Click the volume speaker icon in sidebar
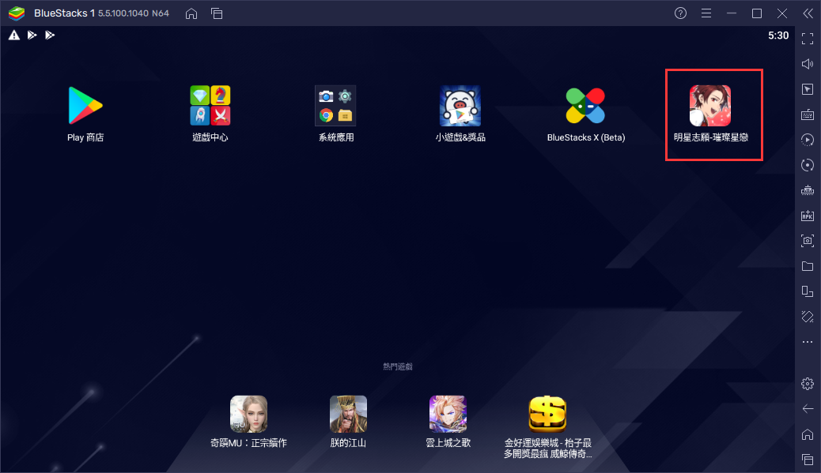 pos(808,64)
